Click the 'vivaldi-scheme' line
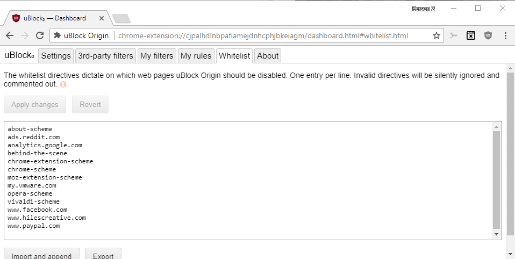The width and height of the screenshot is (515, 259). [x=33, y=202]
